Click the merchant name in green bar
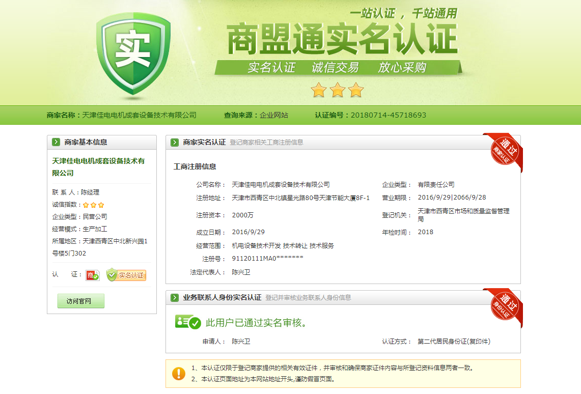 [x=139, y=115]
